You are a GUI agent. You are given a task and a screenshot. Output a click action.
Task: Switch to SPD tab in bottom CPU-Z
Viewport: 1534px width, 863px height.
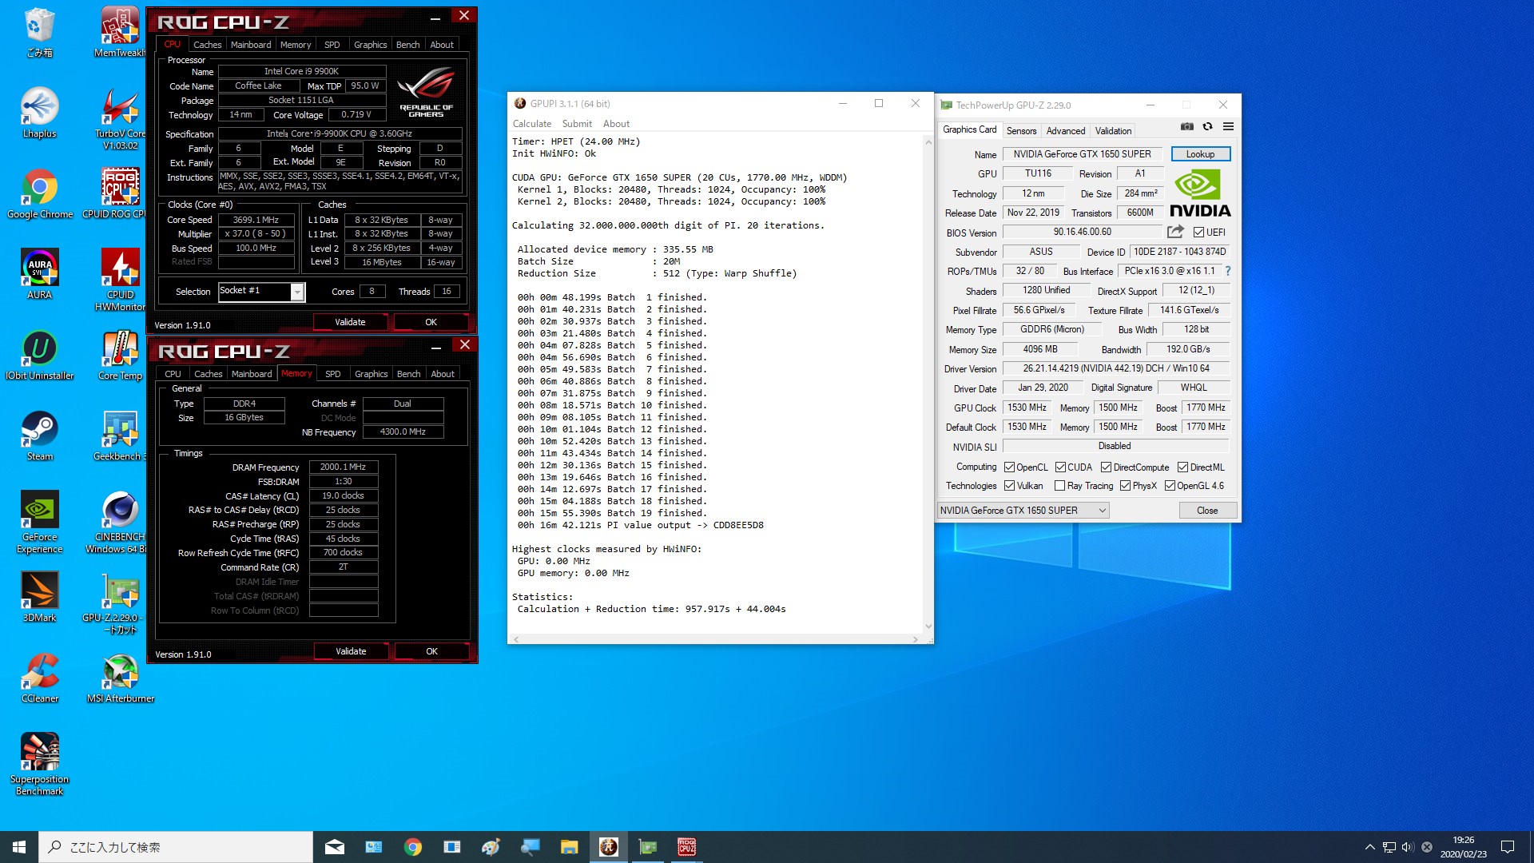[333, 374]
